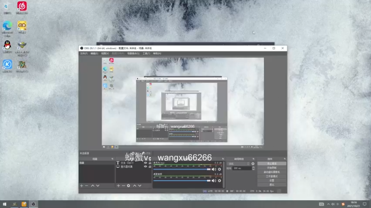Viewport: 371px width, 208px height.
Task: Toggle the input method indicator in tray
Action: coord(338,204)
